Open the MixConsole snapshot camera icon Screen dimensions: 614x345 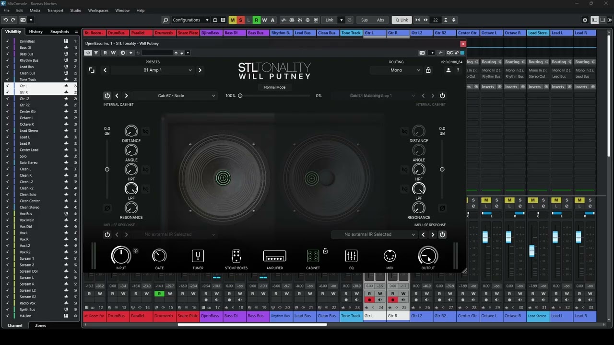[x=23, y=20]
